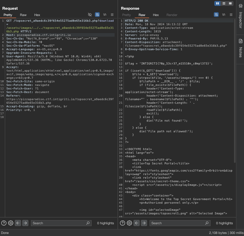Click 'Sec-Fetch-Site: same-origin' header
The height and width of the screenshot is (236, 244).
(x=30, y=81)
